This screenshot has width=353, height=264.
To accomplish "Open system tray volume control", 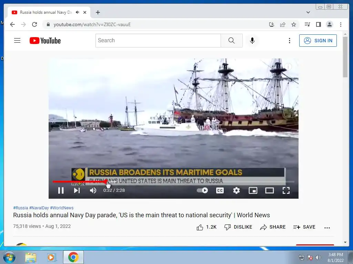I will [318, 257].
